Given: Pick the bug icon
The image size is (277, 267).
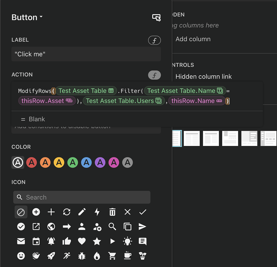Looking at the screenshot, I should coord(82,256).
